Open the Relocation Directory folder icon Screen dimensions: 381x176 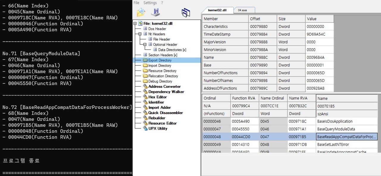(x=145, y=76)
